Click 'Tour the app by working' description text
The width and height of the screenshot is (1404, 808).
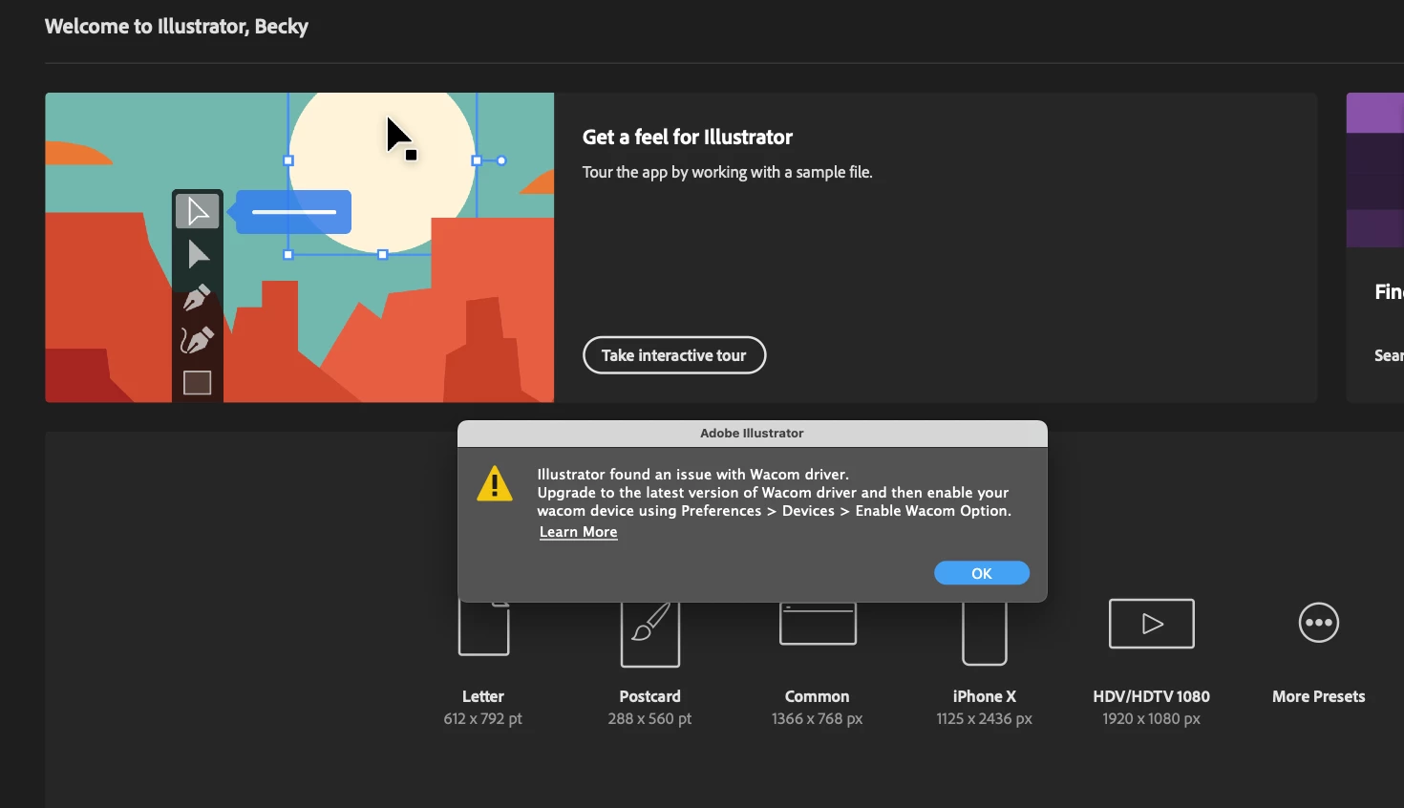[728, 172]
